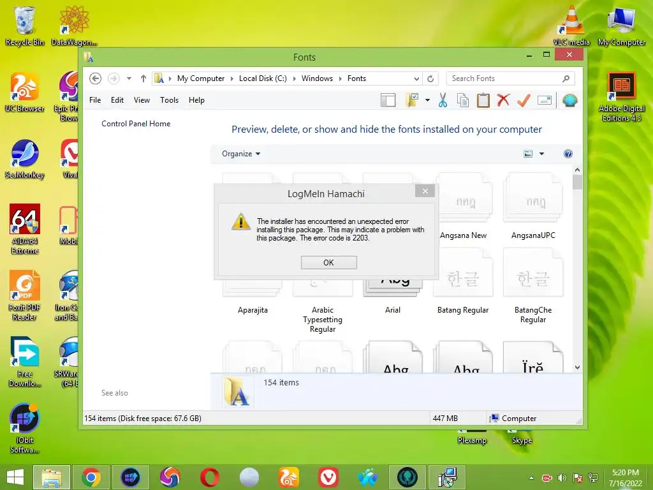Open Chrome from the taskbar
The height and width of the screenshot is (490, 653).
(91, 477)
